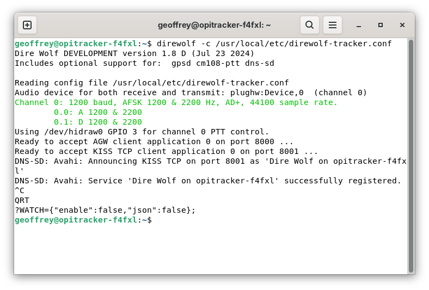Screen dimensions: 429x290
Task: Click the KISS TCP client port 8001 line
Action: [x=166, y=151]
